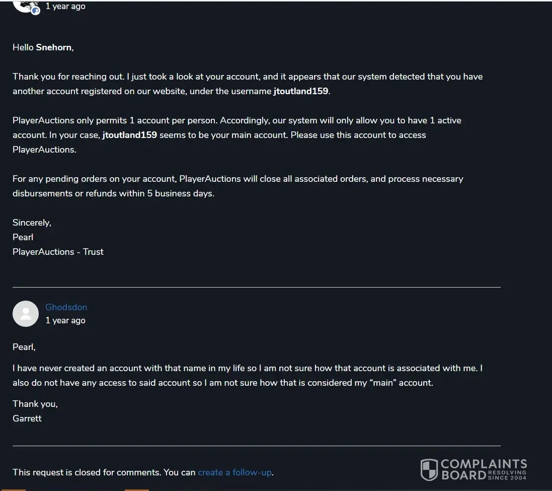Screen dimensions: 552x491
Task: Click the 'Pearl,' salutation in Ghodsdon's reply
Action: click(x=24, y=347)
